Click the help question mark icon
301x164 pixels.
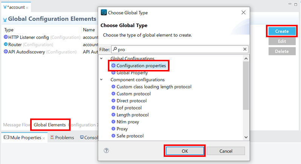106,150
